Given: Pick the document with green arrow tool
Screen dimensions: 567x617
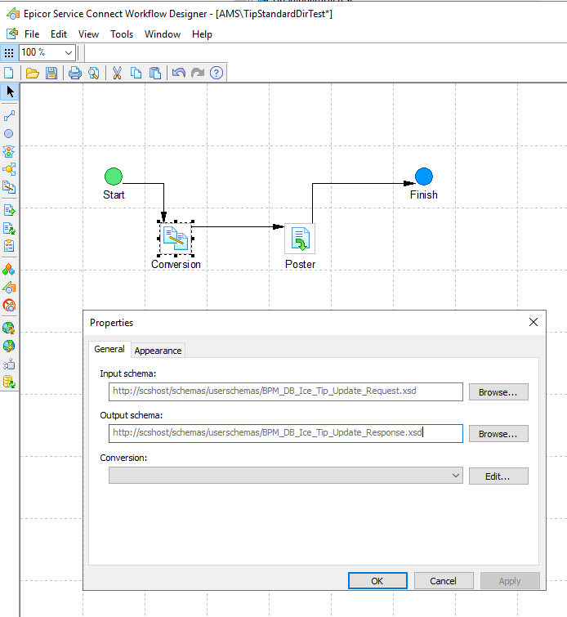Looking at the screenshot, I should [9, 211].
